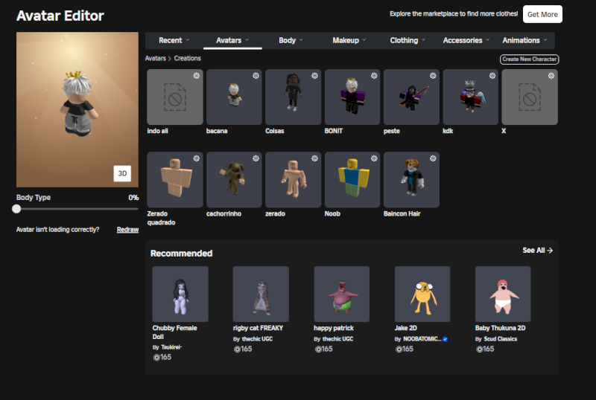
Task: Open Scud Classics creator link
Action: pyautogui.click(x=500, y=339)
